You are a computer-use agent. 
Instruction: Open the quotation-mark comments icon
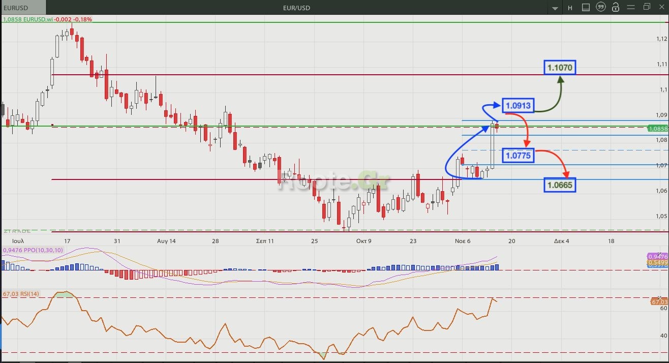coord(601,7)
